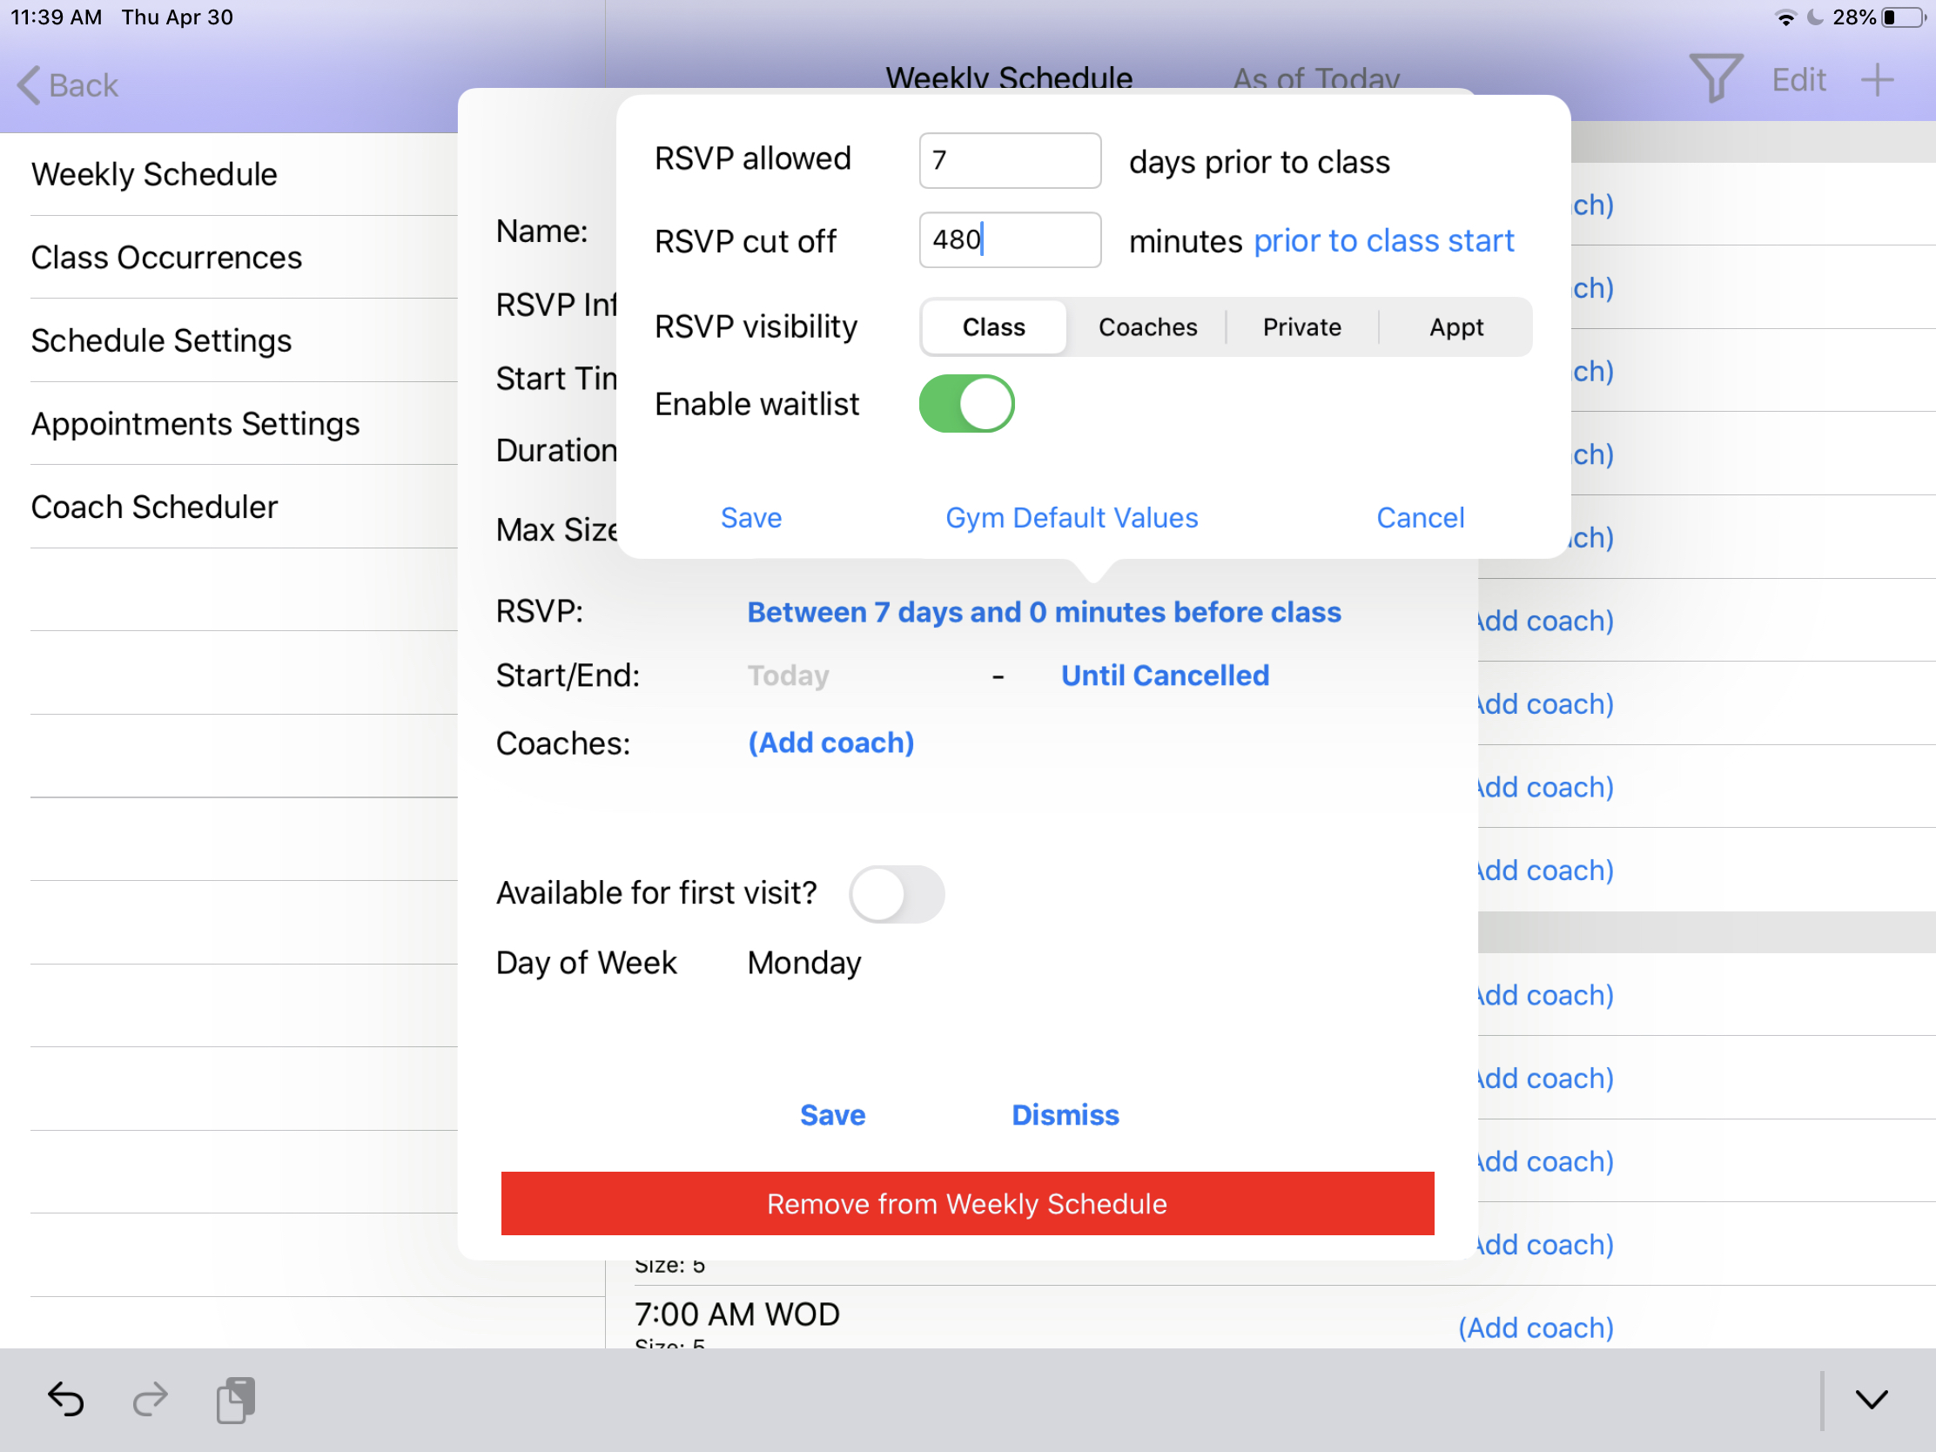The image size is (1936, 1452).
Task: Turn on Available for first visit
Action: point(897,894)
